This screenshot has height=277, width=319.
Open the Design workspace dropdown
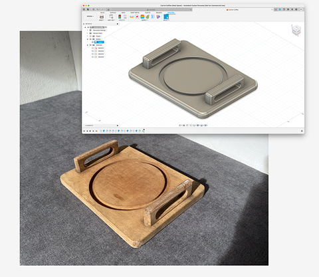tap(90, 17)
